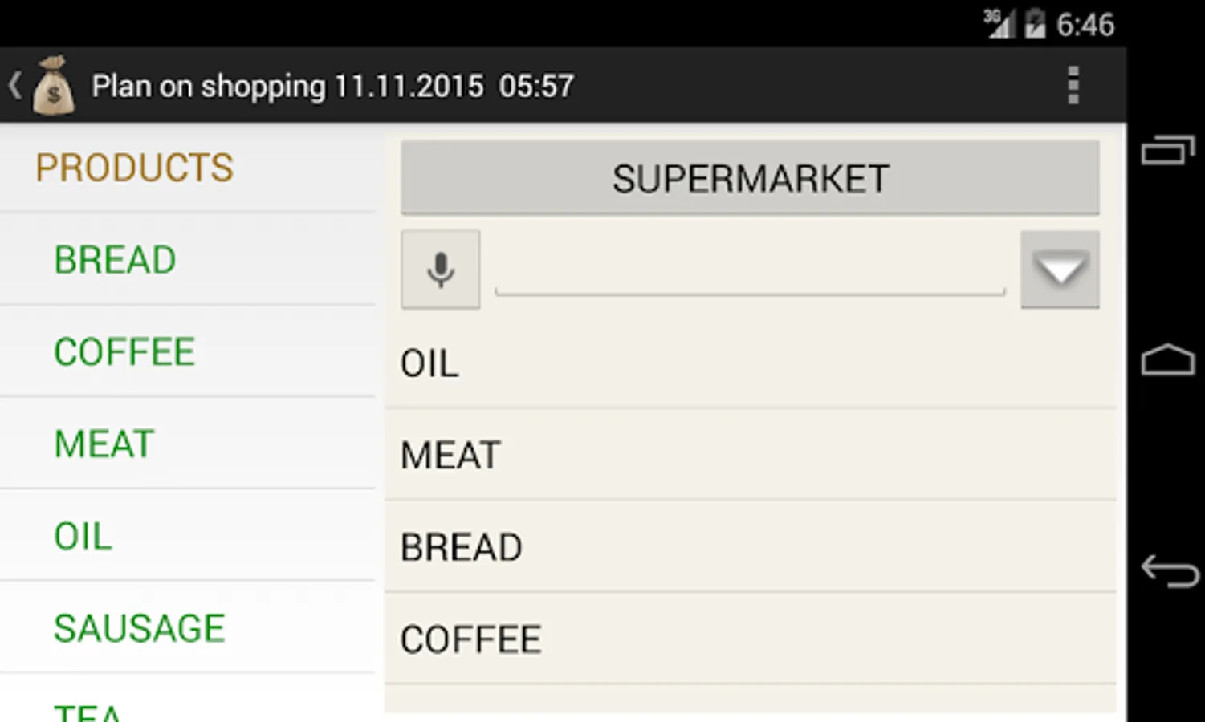This screenshot has width=1205, height=722.
Task: Tap the microphone voice input button
Action: [440, 270]
